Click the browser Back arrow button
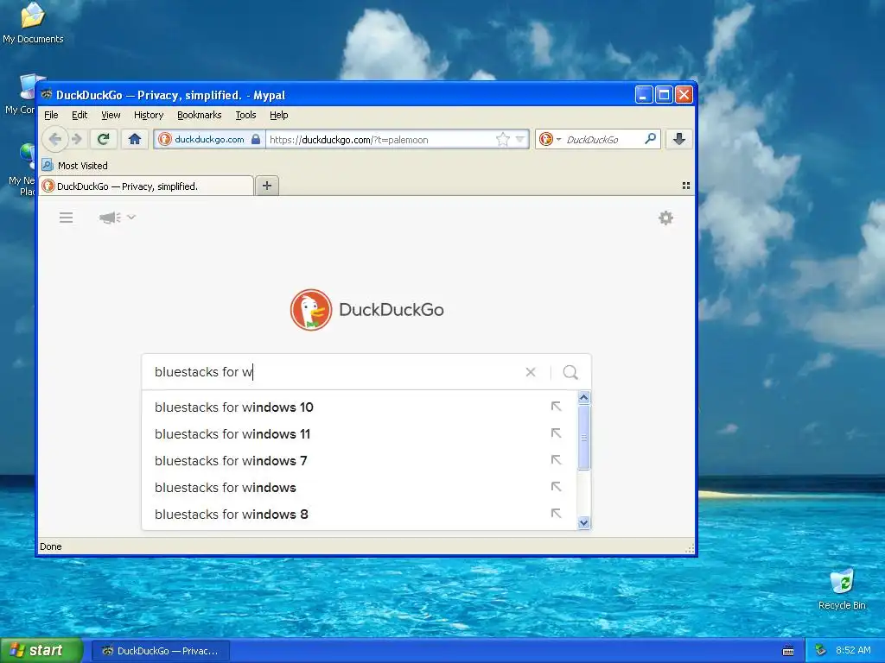 pyautogui.click(x=54, y=139)
